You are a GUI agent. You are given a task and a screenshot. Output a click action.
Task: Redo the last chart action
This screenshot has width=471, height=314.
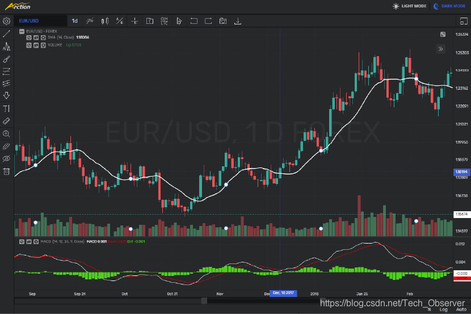pyautogui.click(x=208, y=21)
